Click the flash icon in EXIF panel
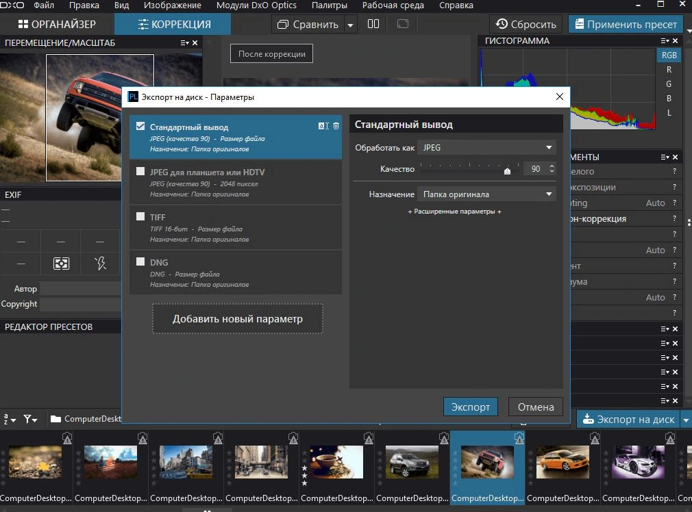This screenshot has height=512, width=692. click(100, 264)
